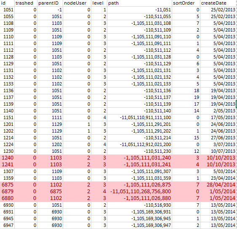Viewport: 237px width, 229px height.
Task: Select createDate cell 28/04/2014
Action: point(218,185)
